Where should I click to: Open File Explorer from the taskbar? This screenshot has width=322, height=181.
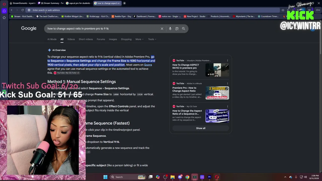pyautogui.click(x=173, y=177)
